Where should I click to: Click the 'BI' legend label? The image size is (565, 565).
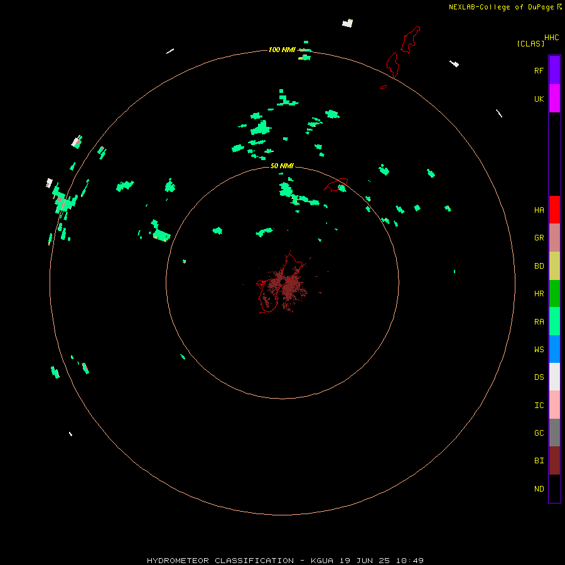(x=539, y=461)
